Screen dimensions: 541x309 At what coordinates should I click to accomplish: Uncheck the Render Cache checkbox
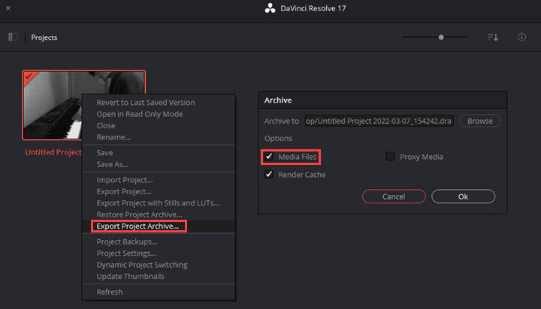pyautogui.click(x=269, y=174)
